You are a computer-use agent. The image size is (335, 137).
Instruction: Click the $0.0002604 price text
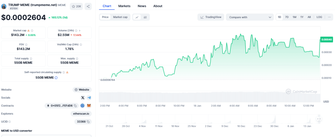pyautogui.click(x=24, y=18)
